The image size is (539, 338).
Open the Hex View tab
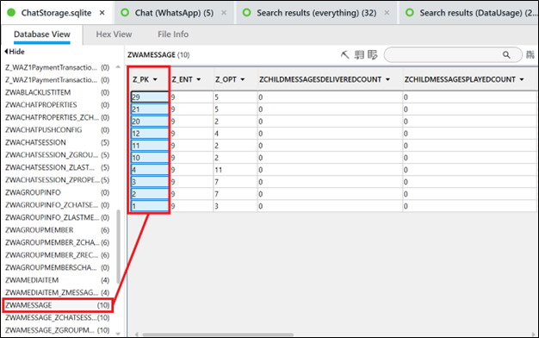pyautogui.click(x=114, y=34)
